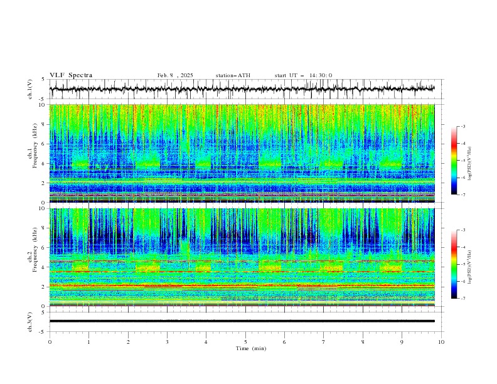This screenshot has width=497, height=384.
Task: Click time axis tick label '3'
Action: pyautogui.click(x=167, y=342)
